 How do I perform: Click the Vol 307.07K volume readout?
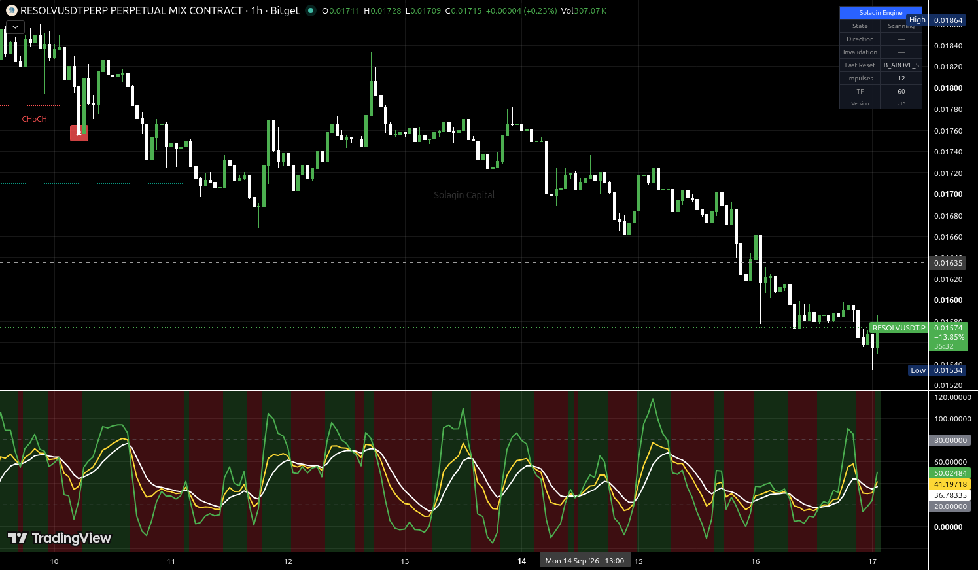point(584,11)
